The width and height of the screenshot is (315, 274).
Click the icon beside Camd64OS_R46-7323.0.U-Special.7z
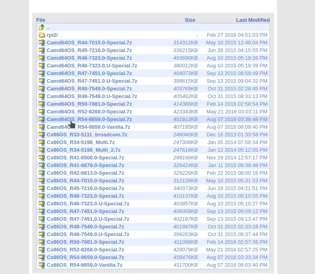(42, 66)
